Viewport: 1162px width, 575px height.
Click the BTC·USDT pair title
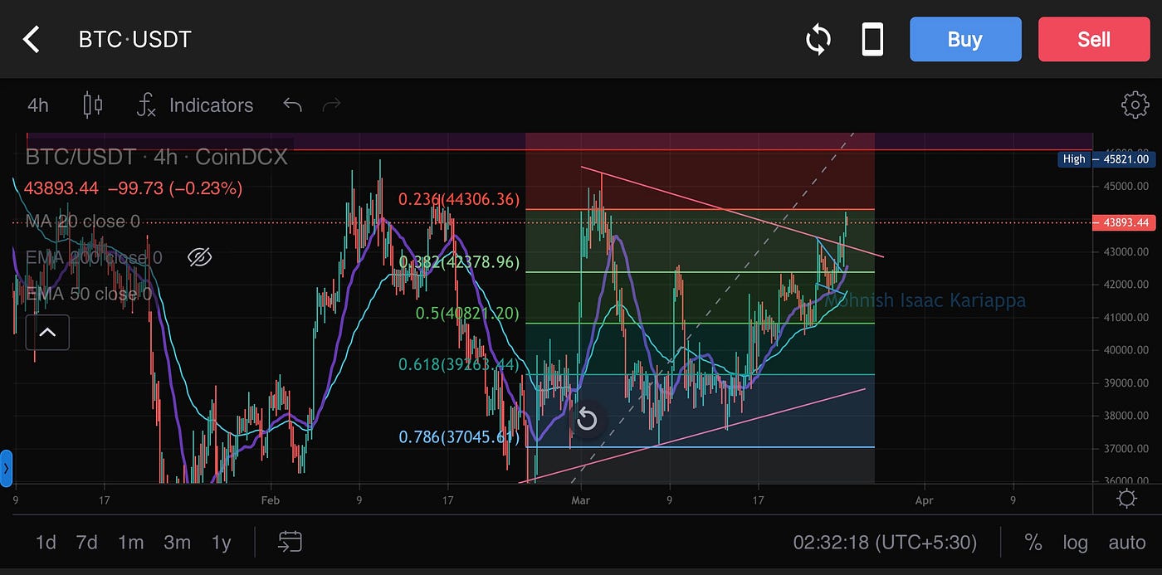134,39
